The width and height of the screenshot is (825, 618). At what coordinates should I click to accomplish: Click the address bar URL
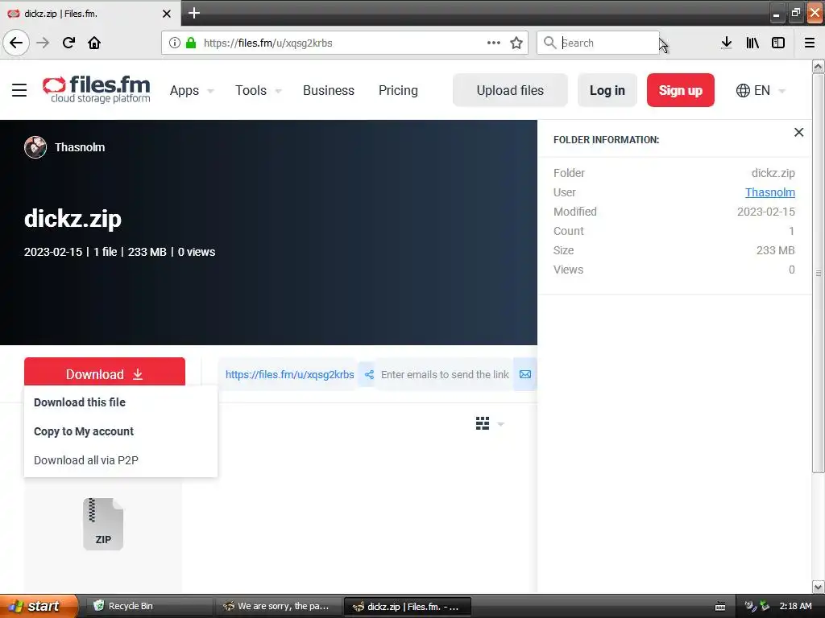point(268,43)
